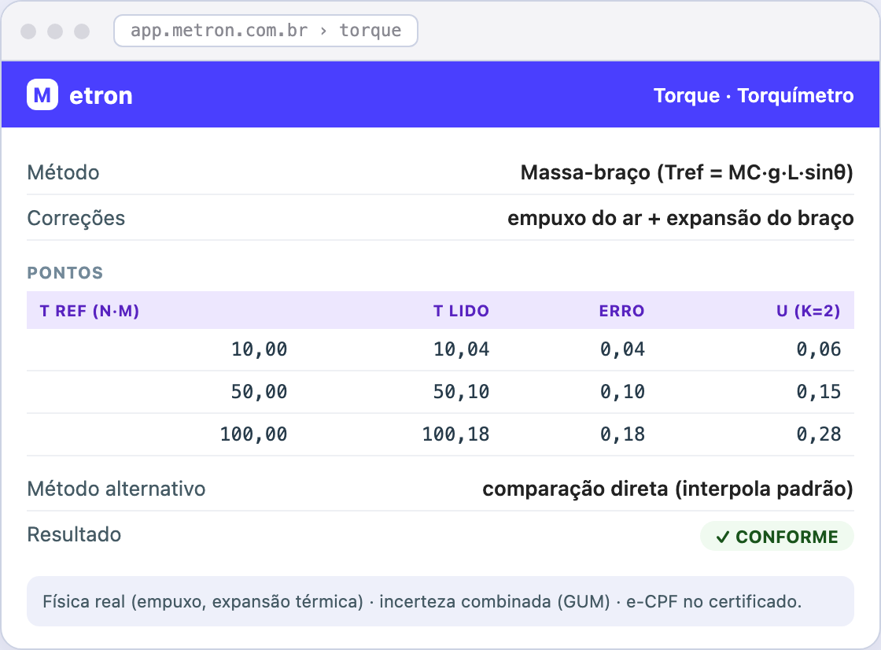Click the 0,04 error cell
Viewport: 881px width, 650px height.
tap(622, 349)
